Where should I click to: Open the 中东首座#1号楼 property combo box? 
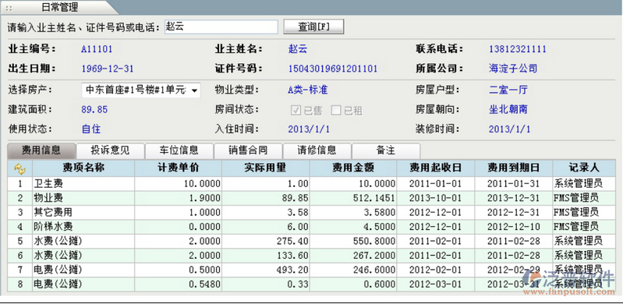coord(141,90)
